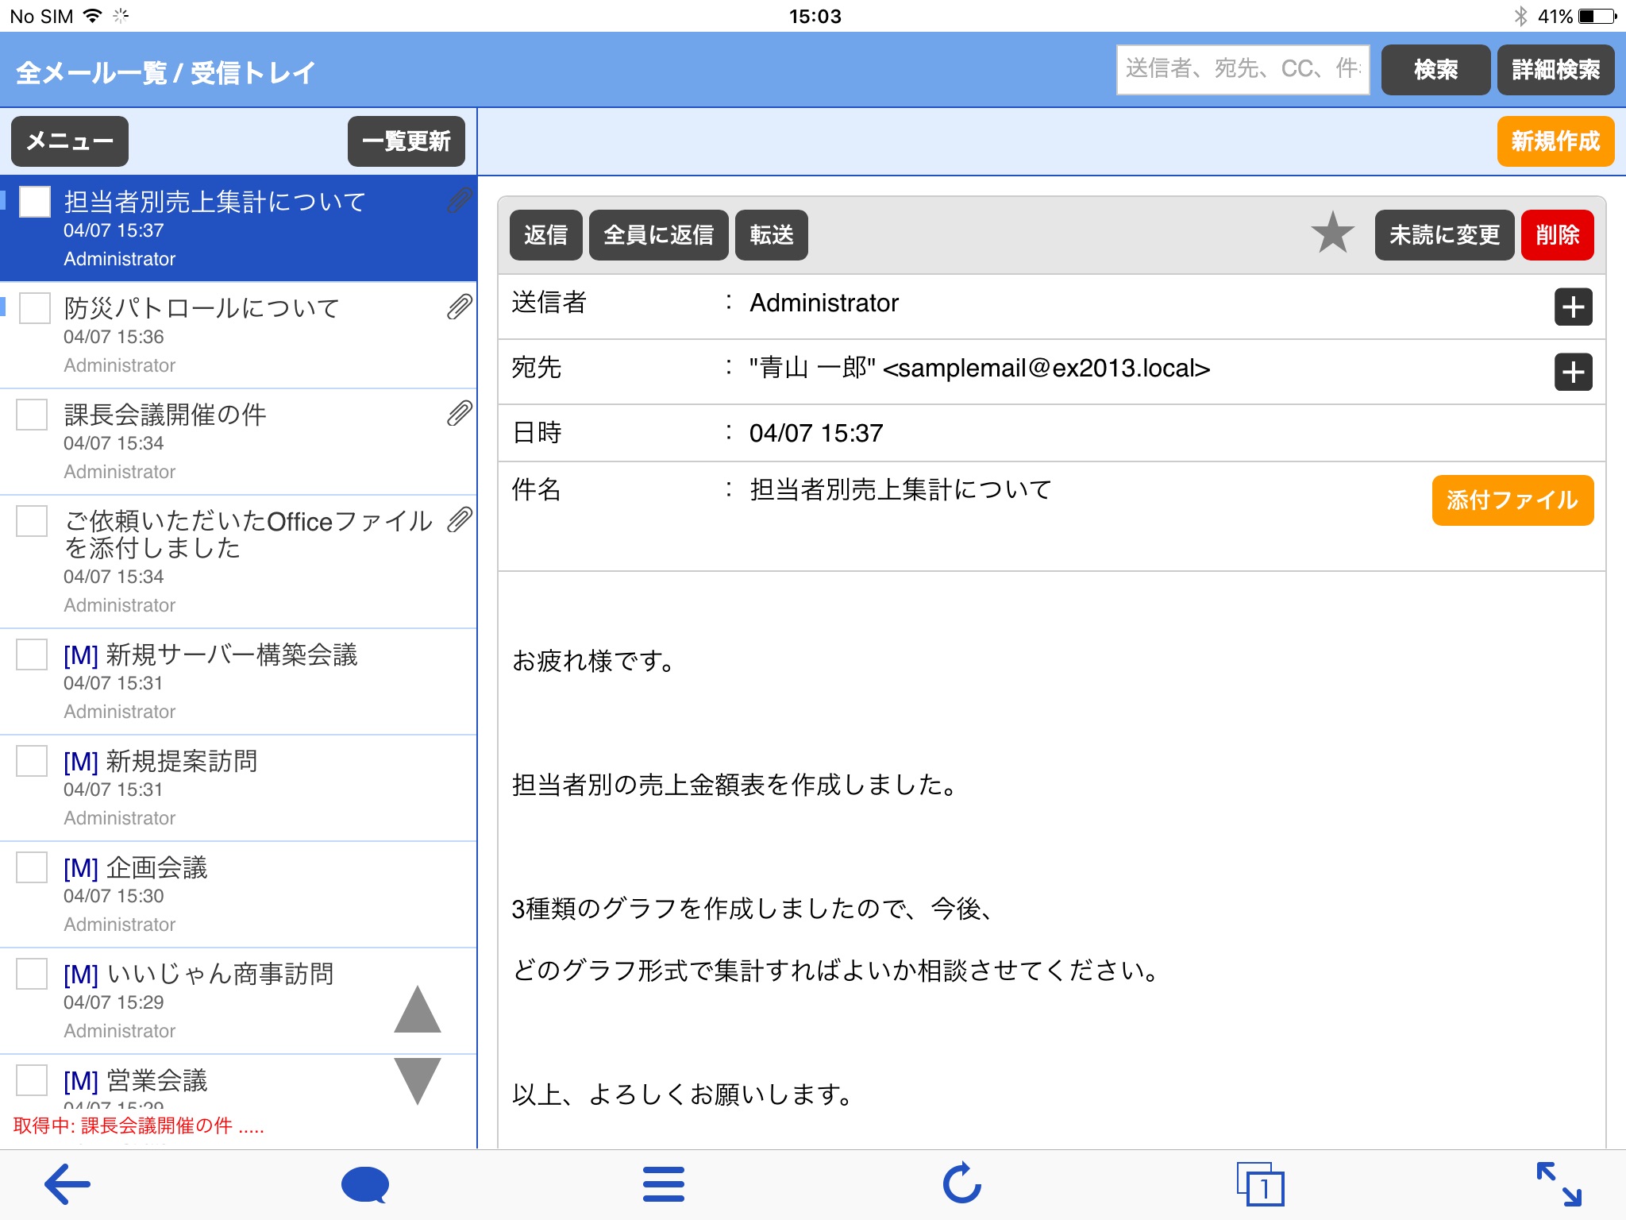Tap the back arrow icon in bottom bar
1626x1220 pixels.
pyautogui.click(x=67, y=1185)
